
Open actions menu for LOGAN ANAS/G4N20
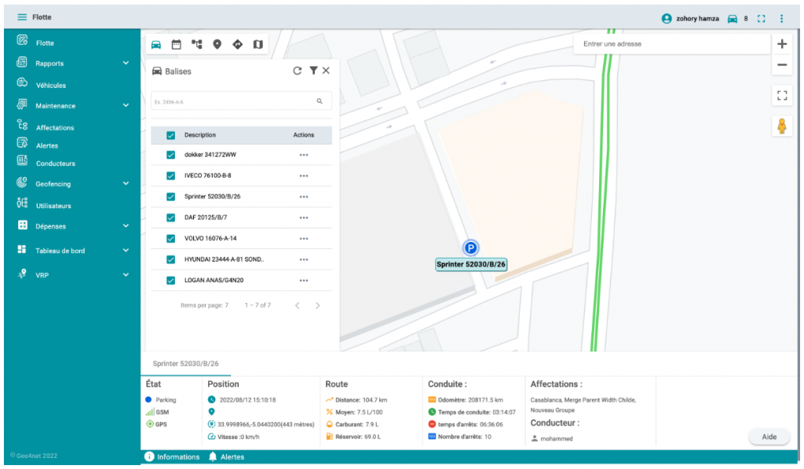coord(304,280)
